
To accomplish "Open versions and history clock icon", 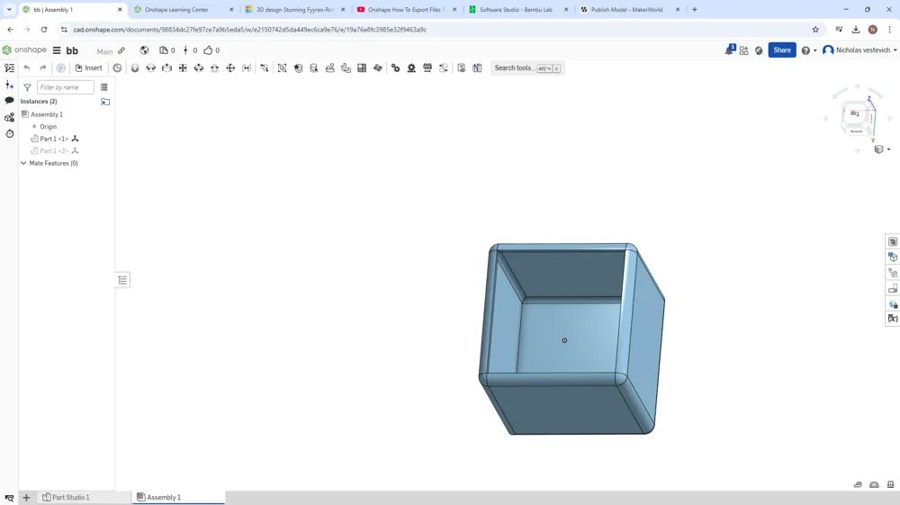I will pos(9,134).
